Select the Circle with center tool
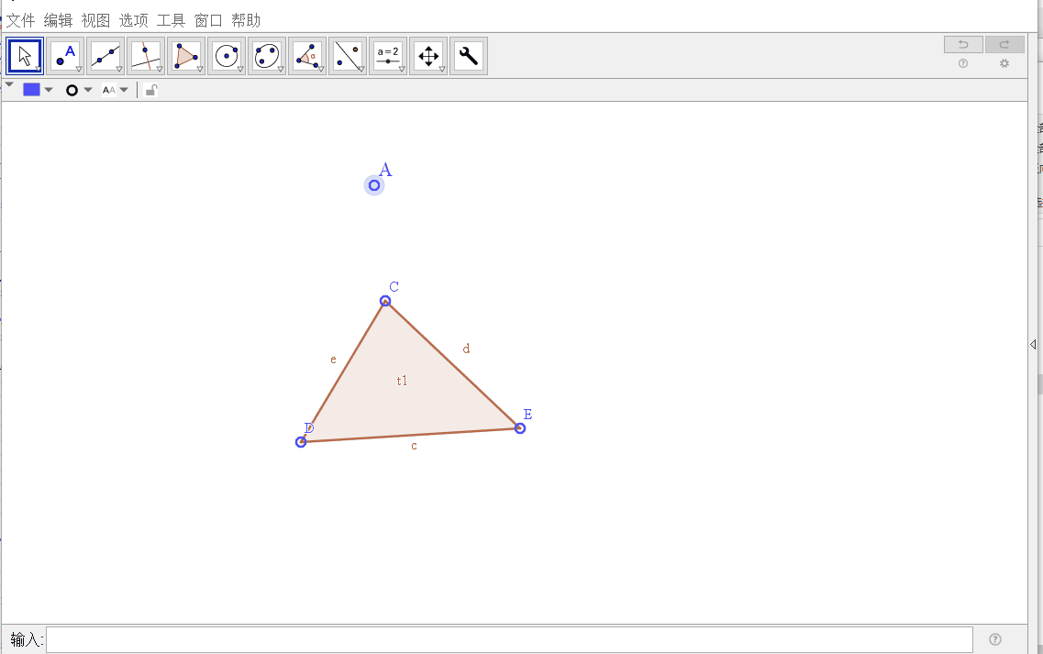This screenshot has width=1043, height=654. point(227,56)
